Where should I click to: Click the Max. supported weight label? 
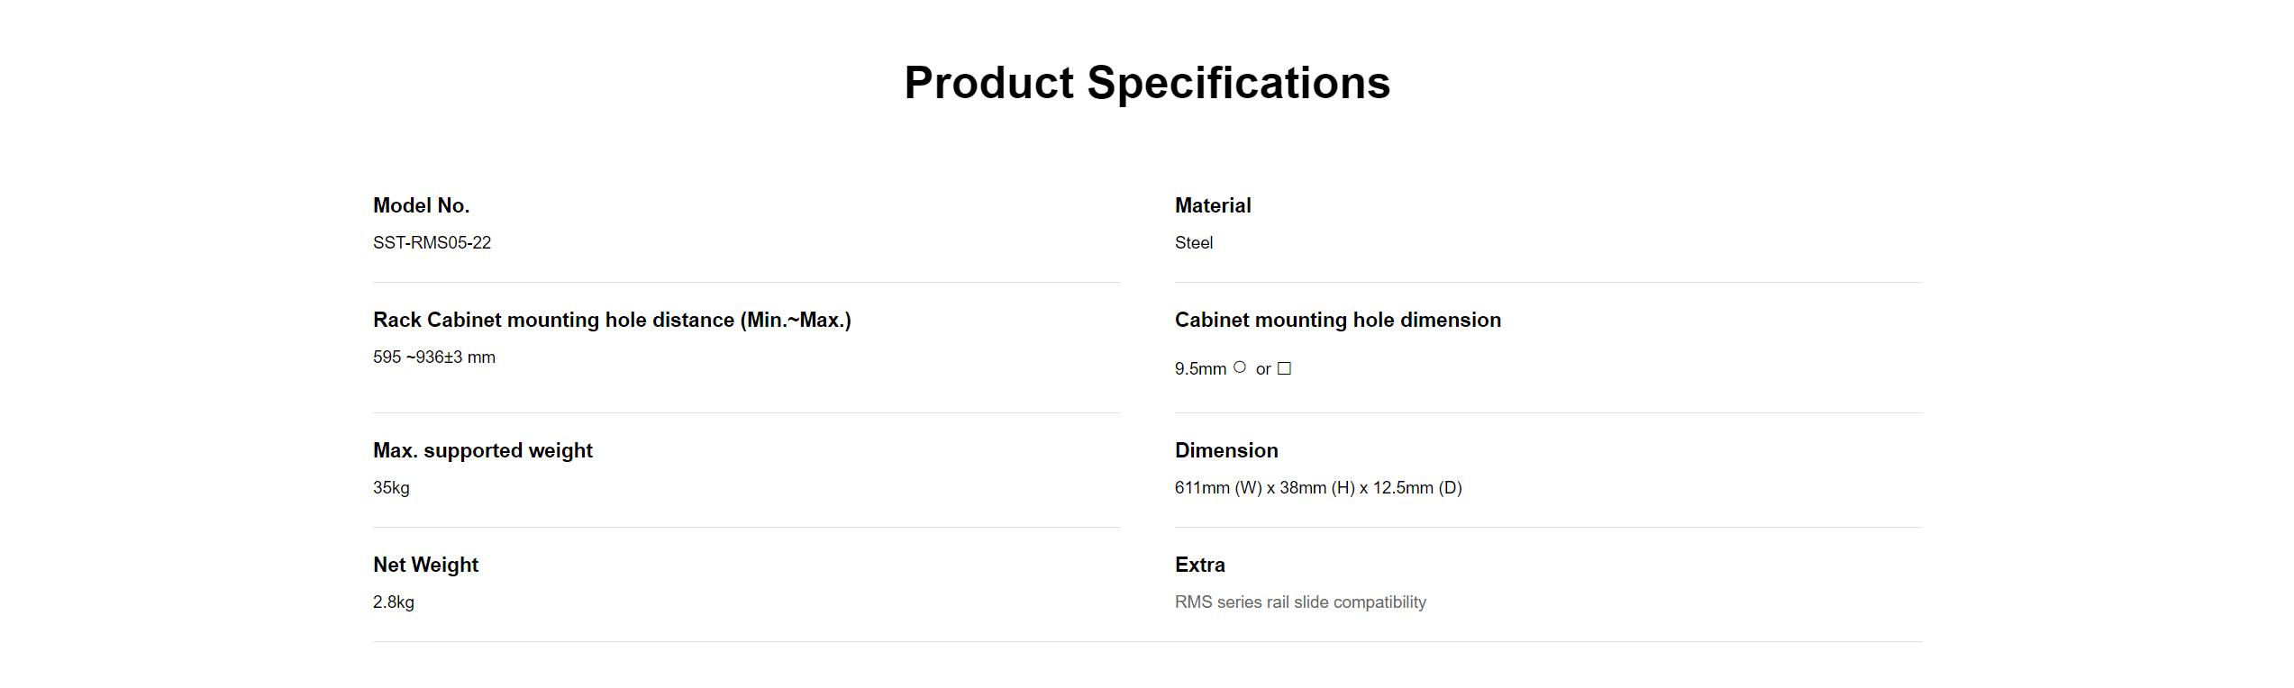tap(482, 450)
